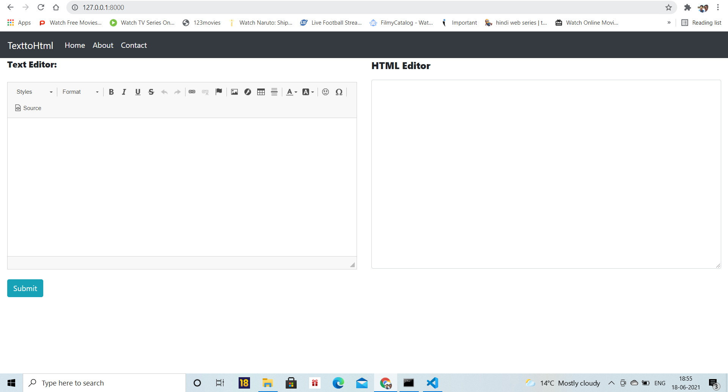Toggle Bold formatting in editor toolbar

click(x=111, y=92)
